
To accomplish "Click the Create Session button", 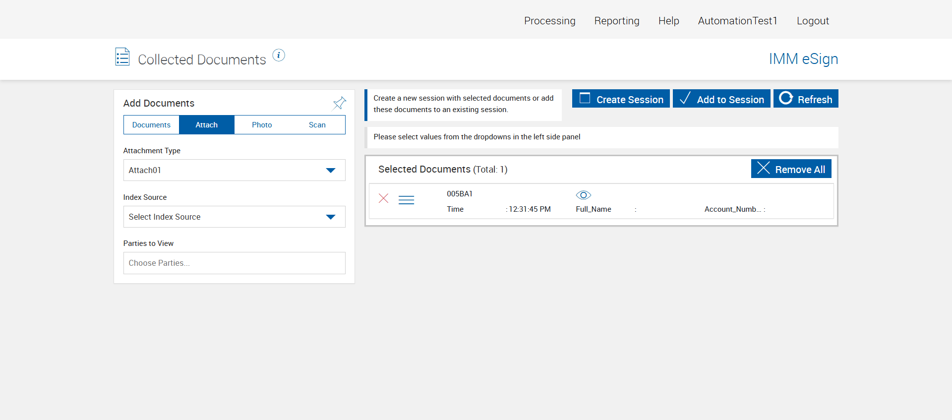I will (x=621, y=99).
